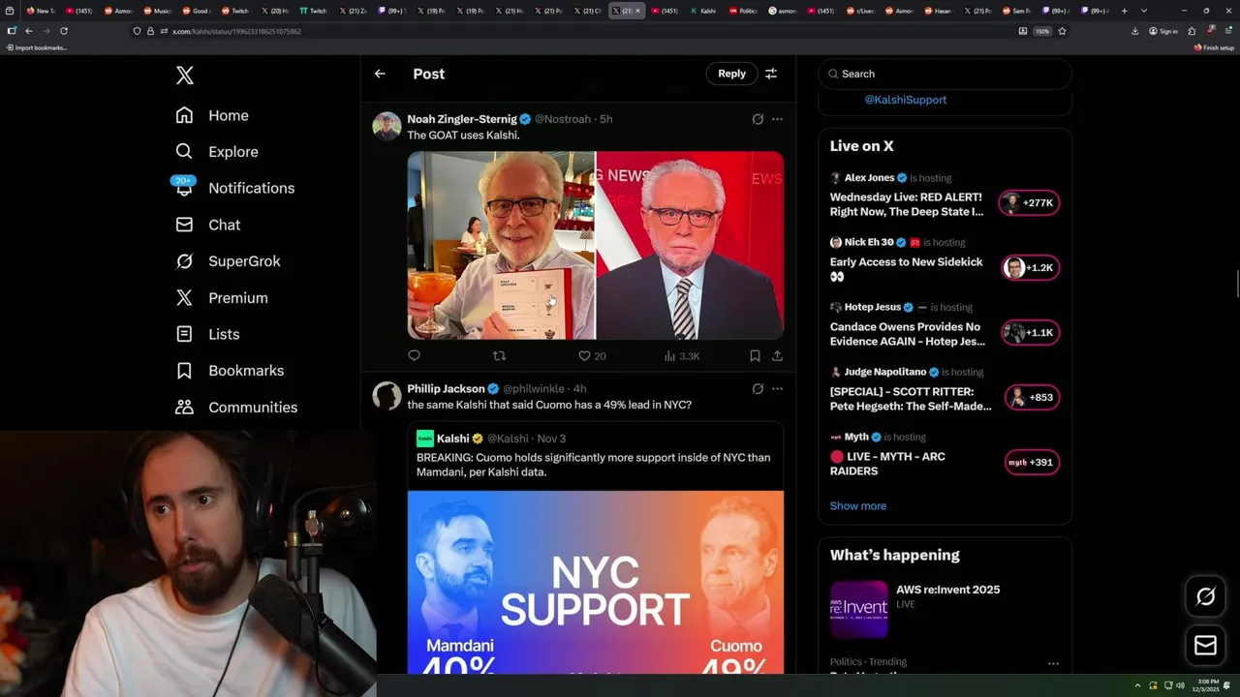The image size is (1240, 697).
Task: Reload the page
Action: pos(64,31)
